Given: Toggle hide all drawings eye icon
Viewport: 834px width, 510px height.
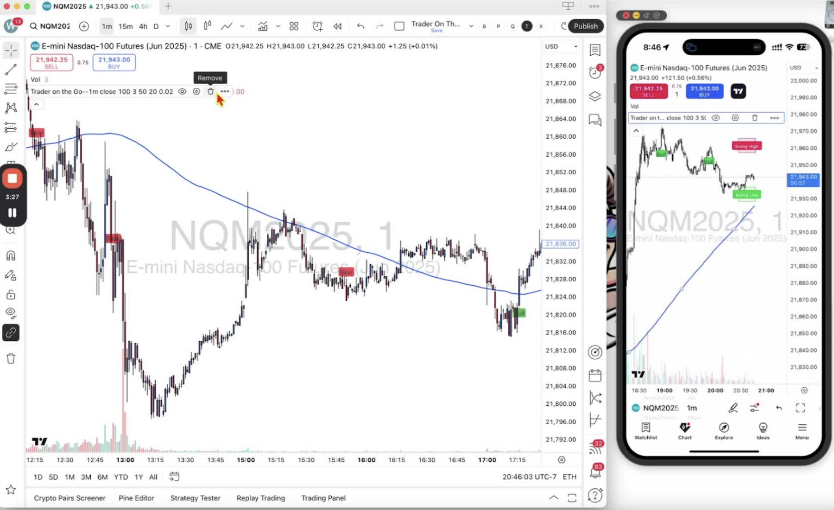Looking at the screenshot, I should (x=11, y=313).
